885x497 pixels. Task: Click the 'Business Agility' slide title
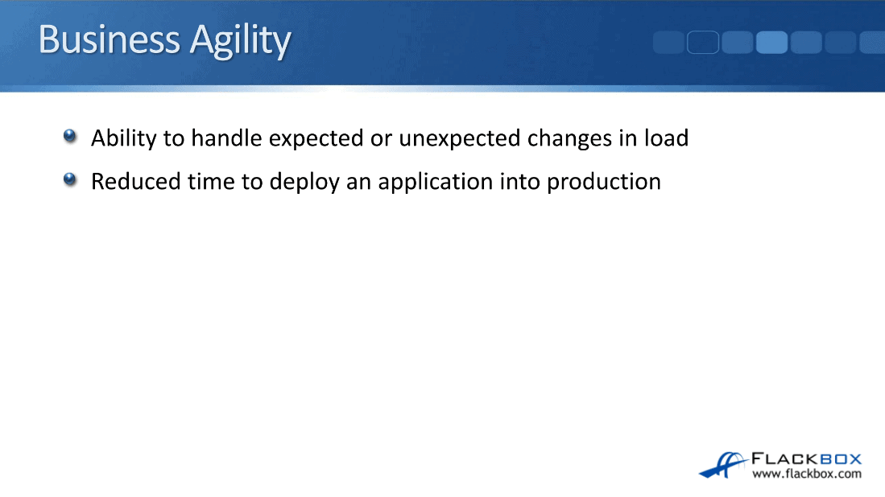coord(164,40)
